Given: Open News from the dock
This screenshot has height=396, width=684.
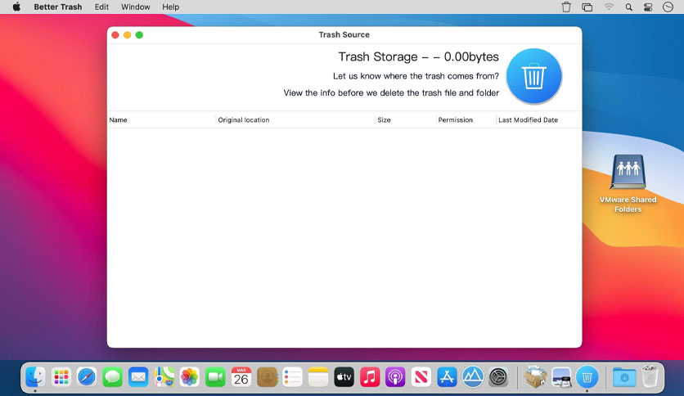Looking at the screenshot, I should [x=421, y=377].
